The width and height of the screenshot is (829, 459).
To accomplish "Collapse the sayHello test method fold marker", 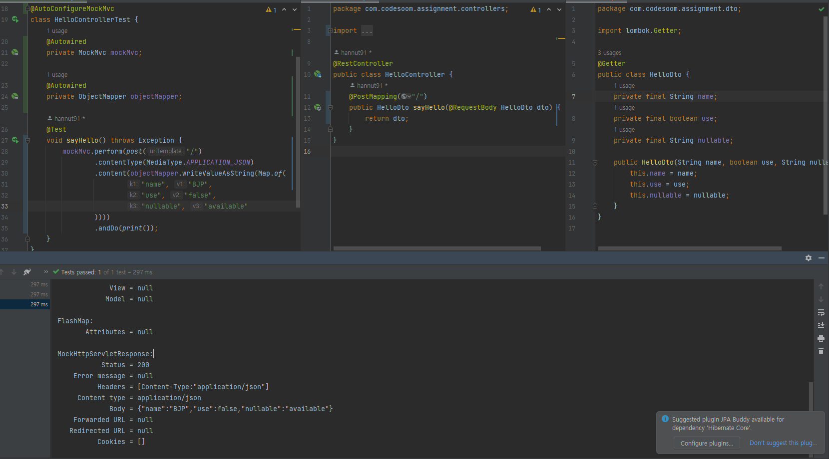I will click(x=27, y=141).
